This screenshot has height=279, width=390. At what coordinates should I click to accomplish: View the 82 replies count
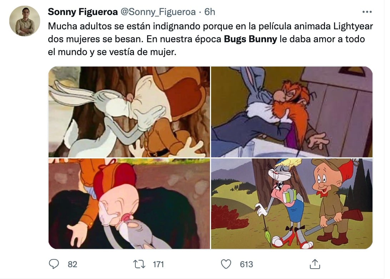72,264
